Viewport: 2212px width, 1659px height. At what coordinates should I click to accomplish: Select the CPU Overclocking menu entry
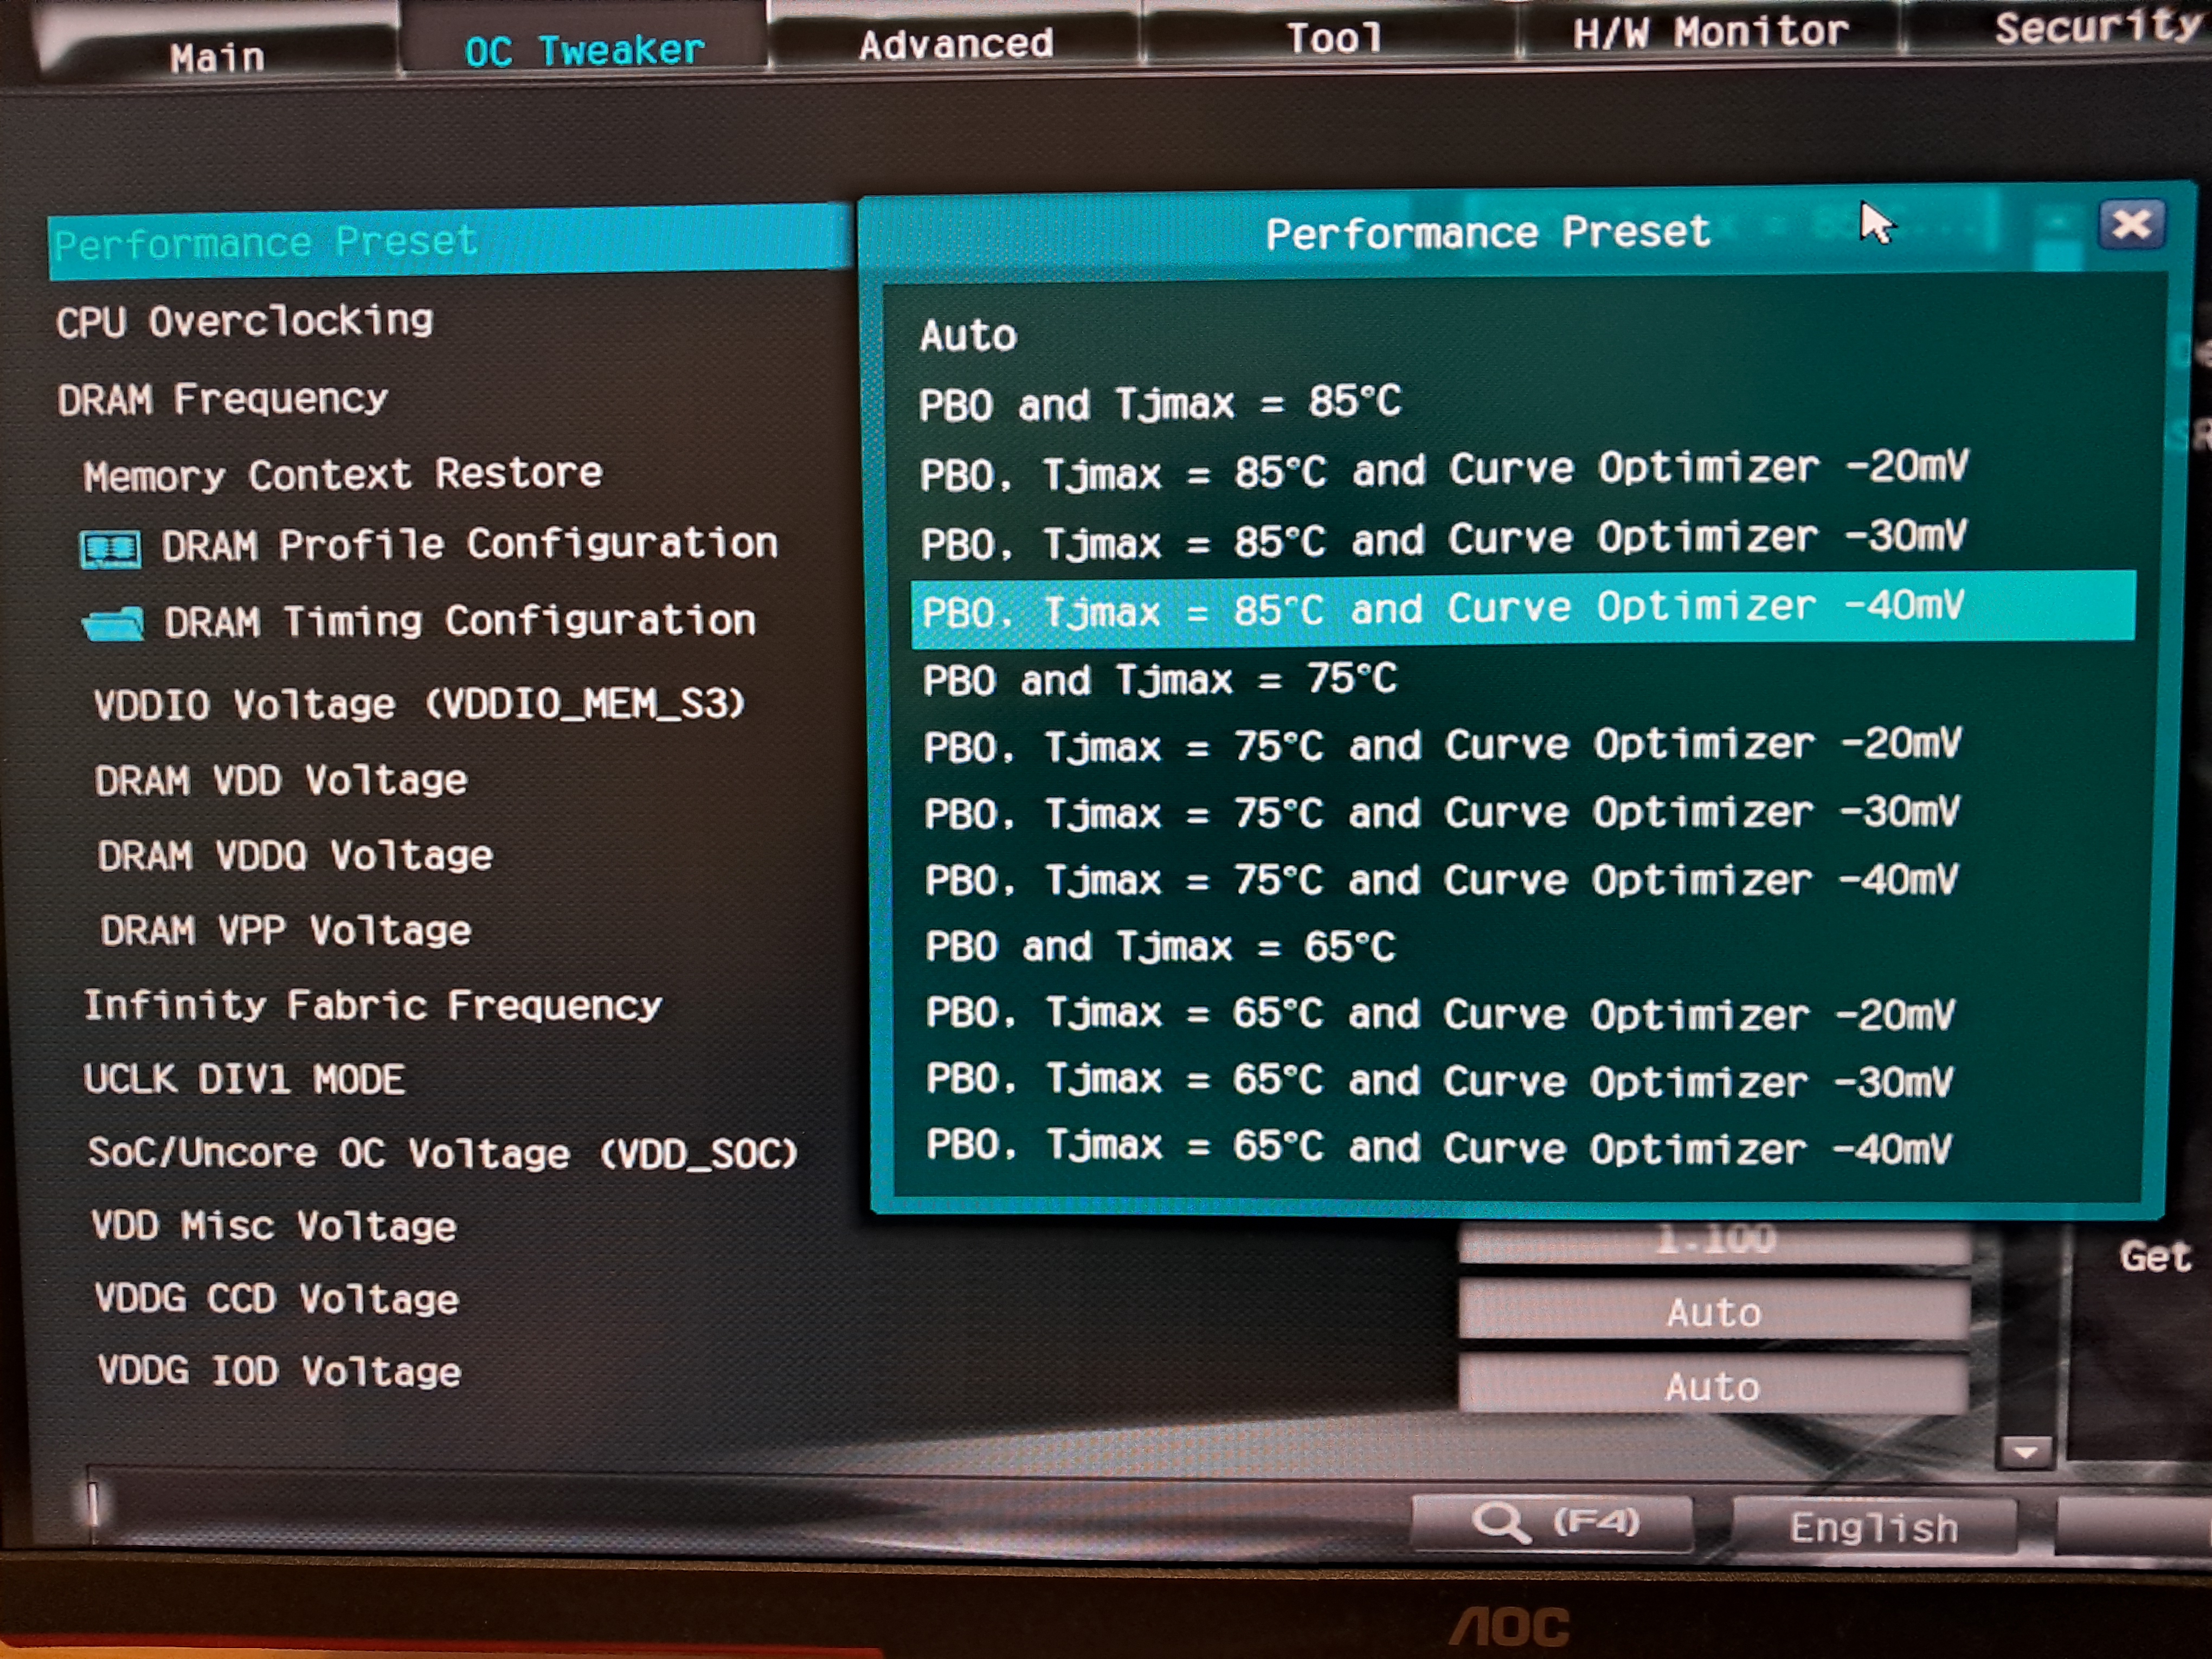[x=245, y=322]
